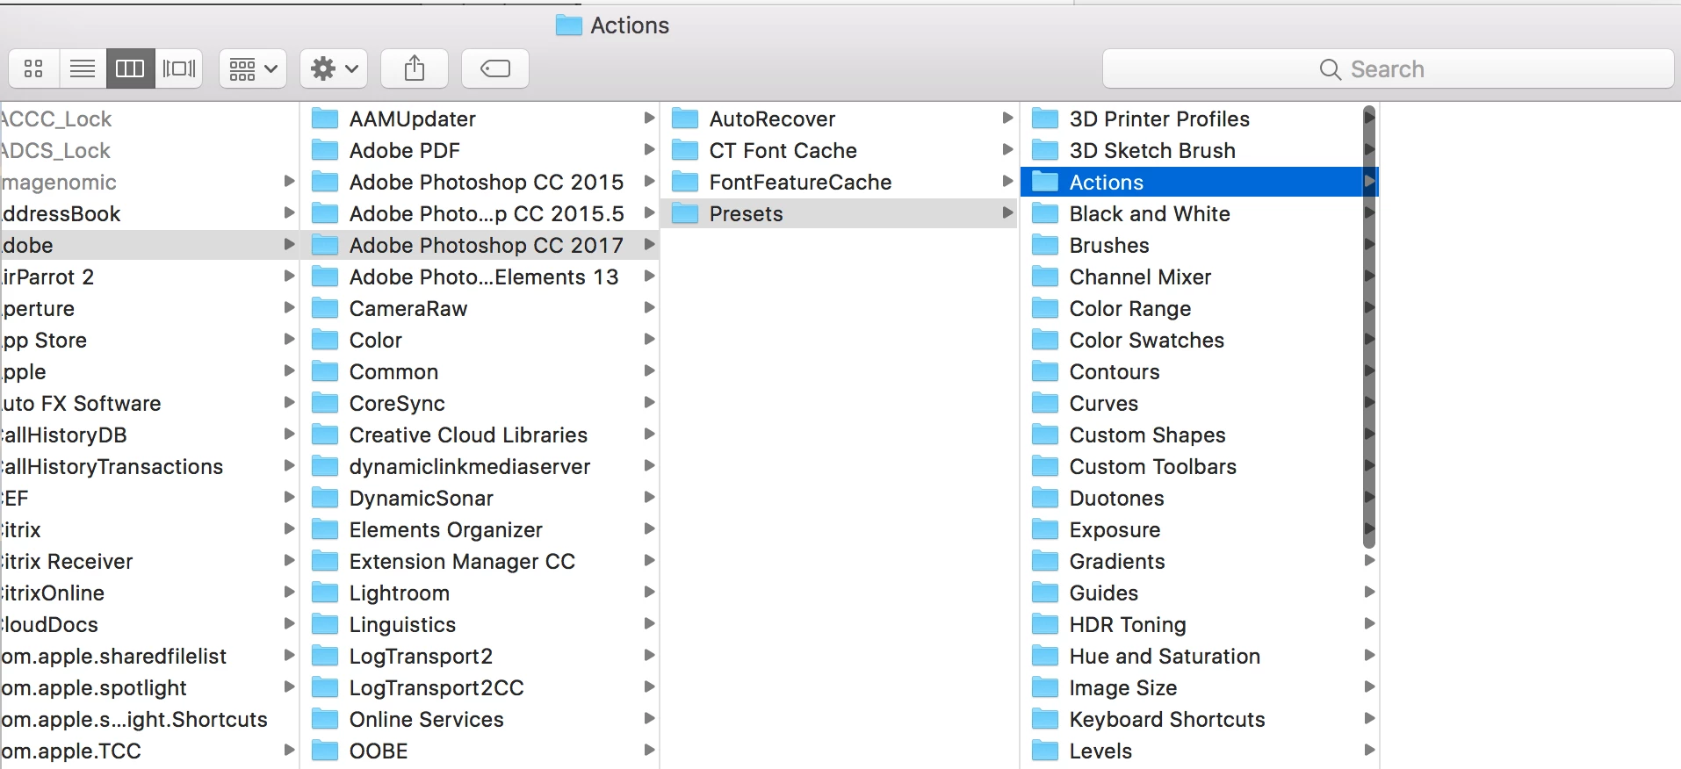Viewport: 1681px width, 769px height.
Task: Select the Extension Manager CC folder
Action: tap(480, 561)
